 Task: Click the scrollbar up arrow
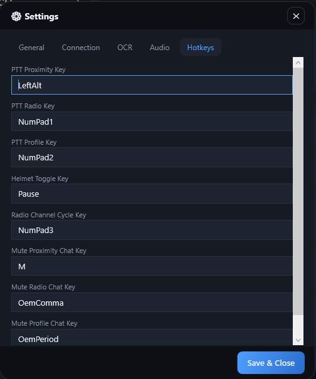pyautogui.click(x=298, y=63)
